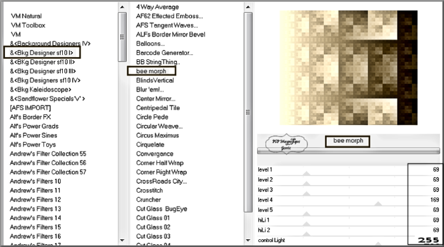Pick the AFS Tangent Waves filter
Screen dimensions: 444x247
click(x=167, y=25)
